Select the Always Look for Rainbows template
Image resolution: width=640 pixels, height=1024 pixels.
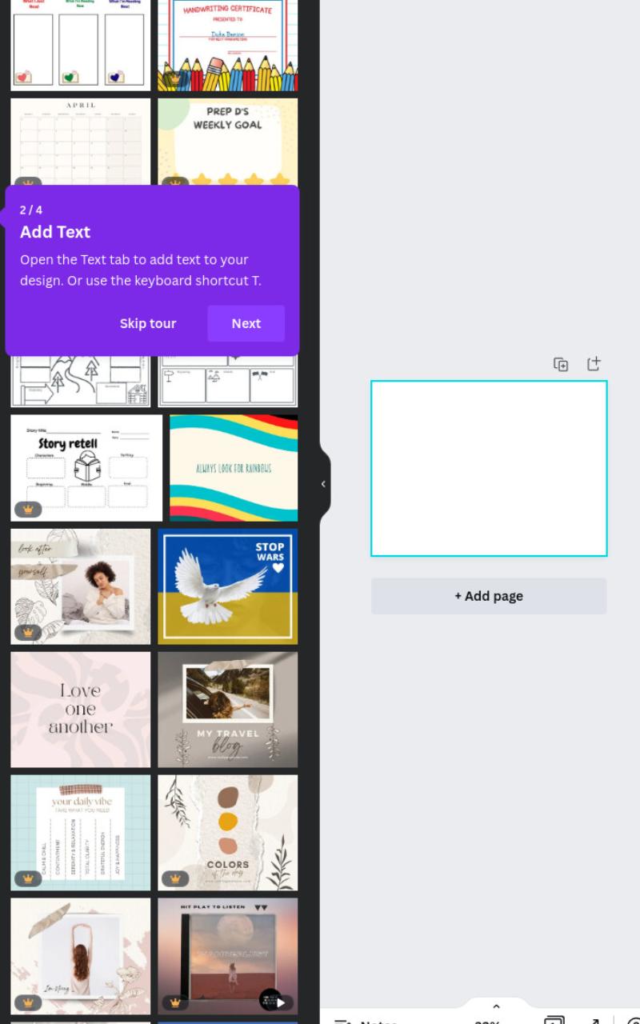coord(234,468)
